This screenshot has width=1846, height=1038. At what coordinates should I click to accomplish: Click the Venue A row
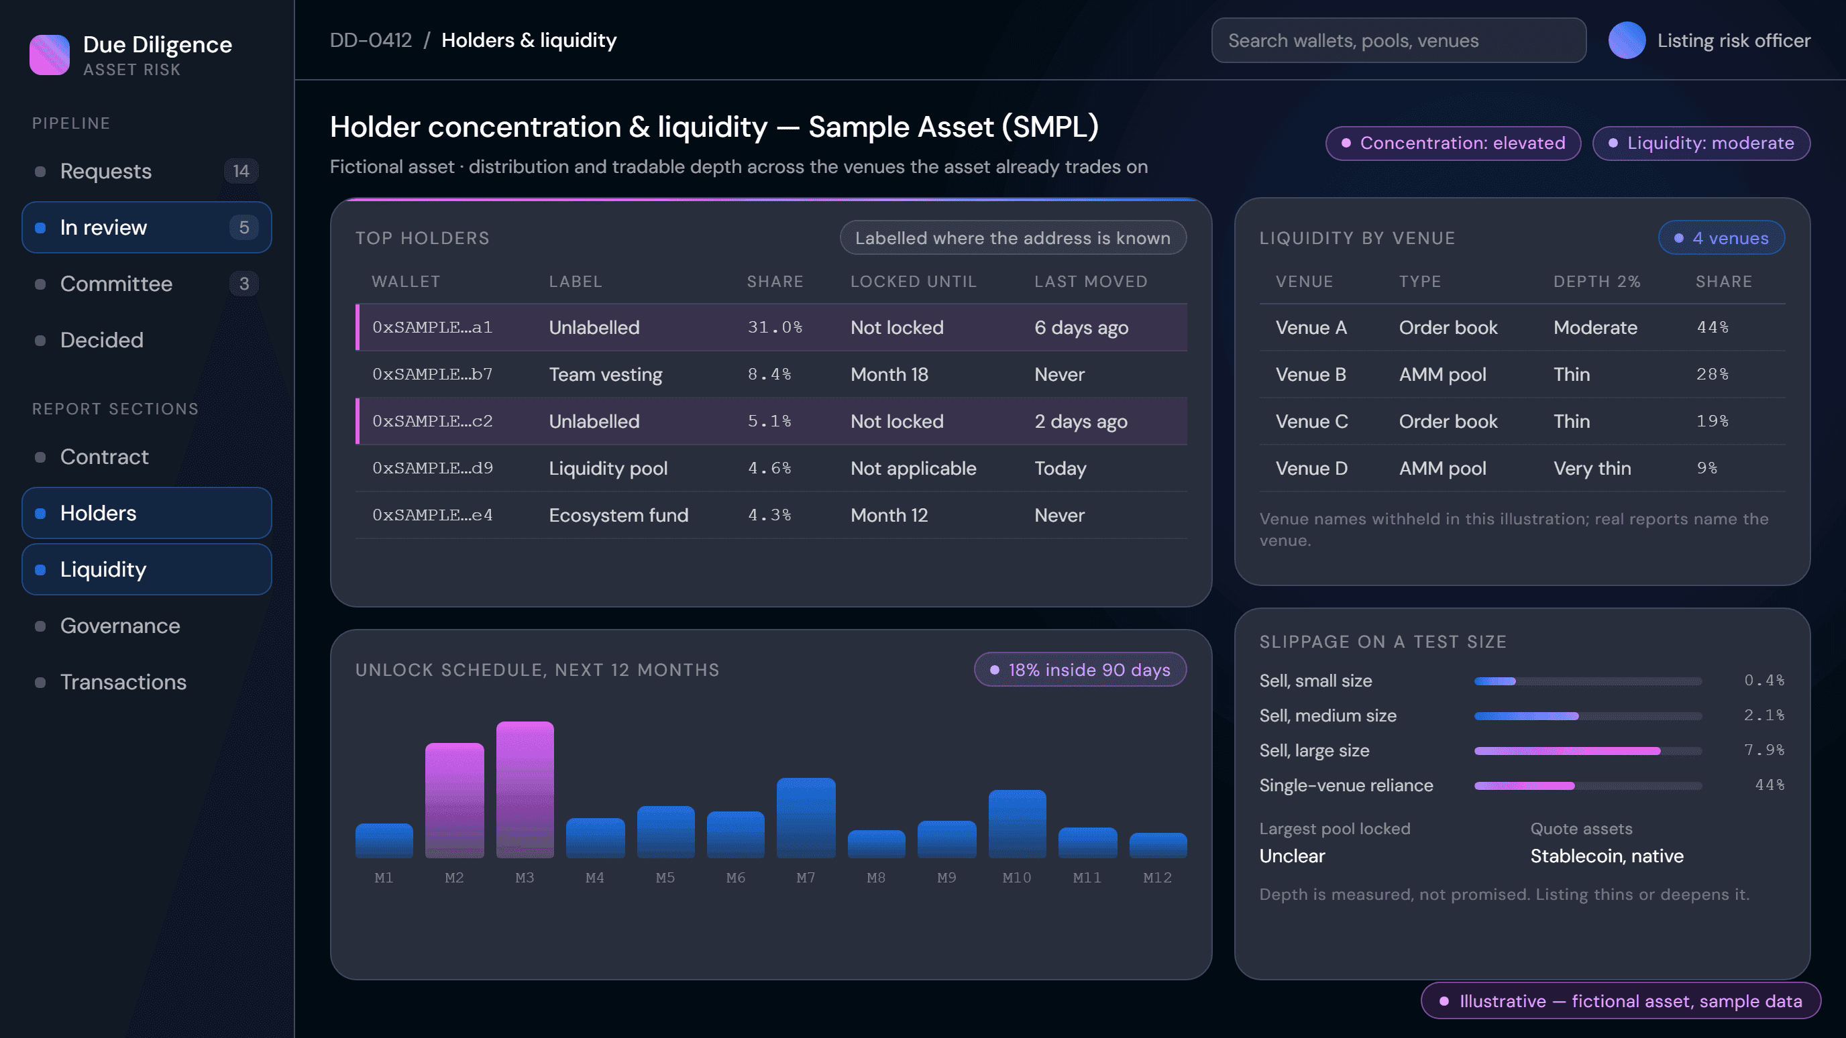(x=1522, y=327)
